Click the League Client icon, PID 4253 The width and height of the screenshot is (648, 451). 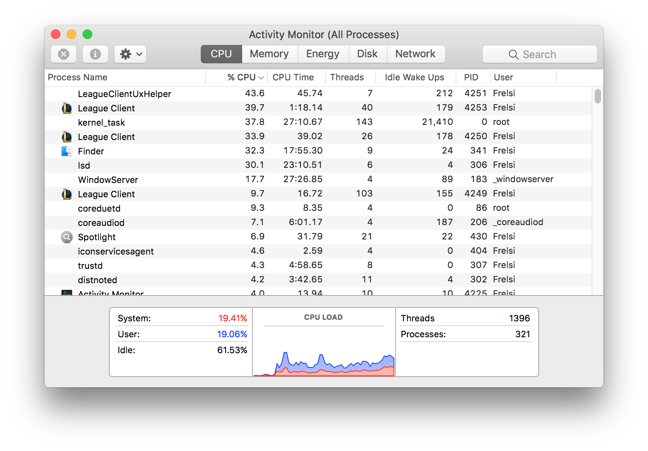(x=67, y=108)
